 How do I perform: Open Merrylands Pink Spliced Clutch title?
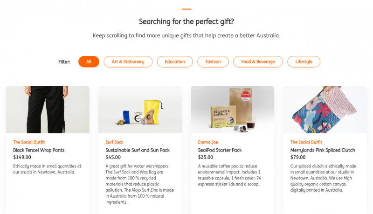click(323, 150)
